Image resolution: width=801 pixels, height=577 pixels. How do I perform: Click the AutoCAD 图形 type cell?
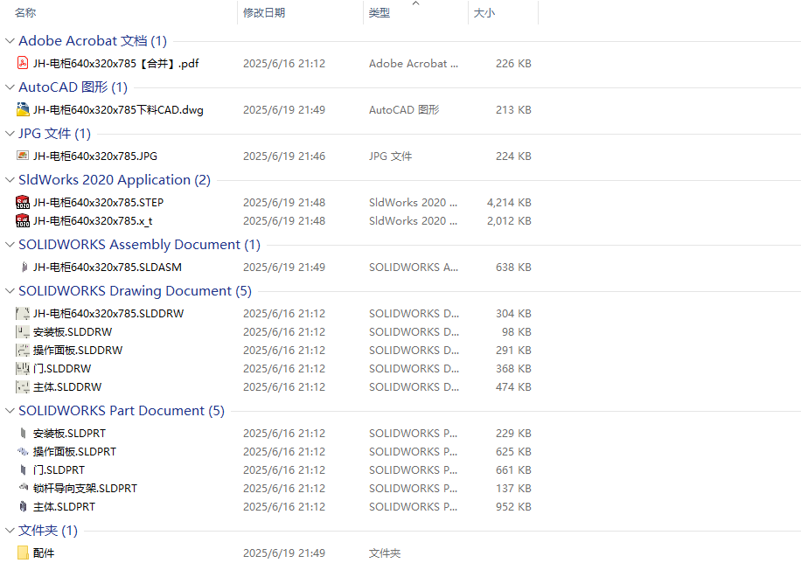click(404, 110)
